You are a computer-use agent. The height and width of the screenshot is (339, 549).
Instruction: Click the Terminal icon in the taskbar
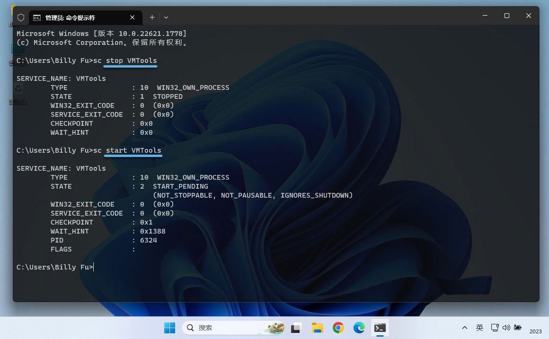(x=380, y=328)
